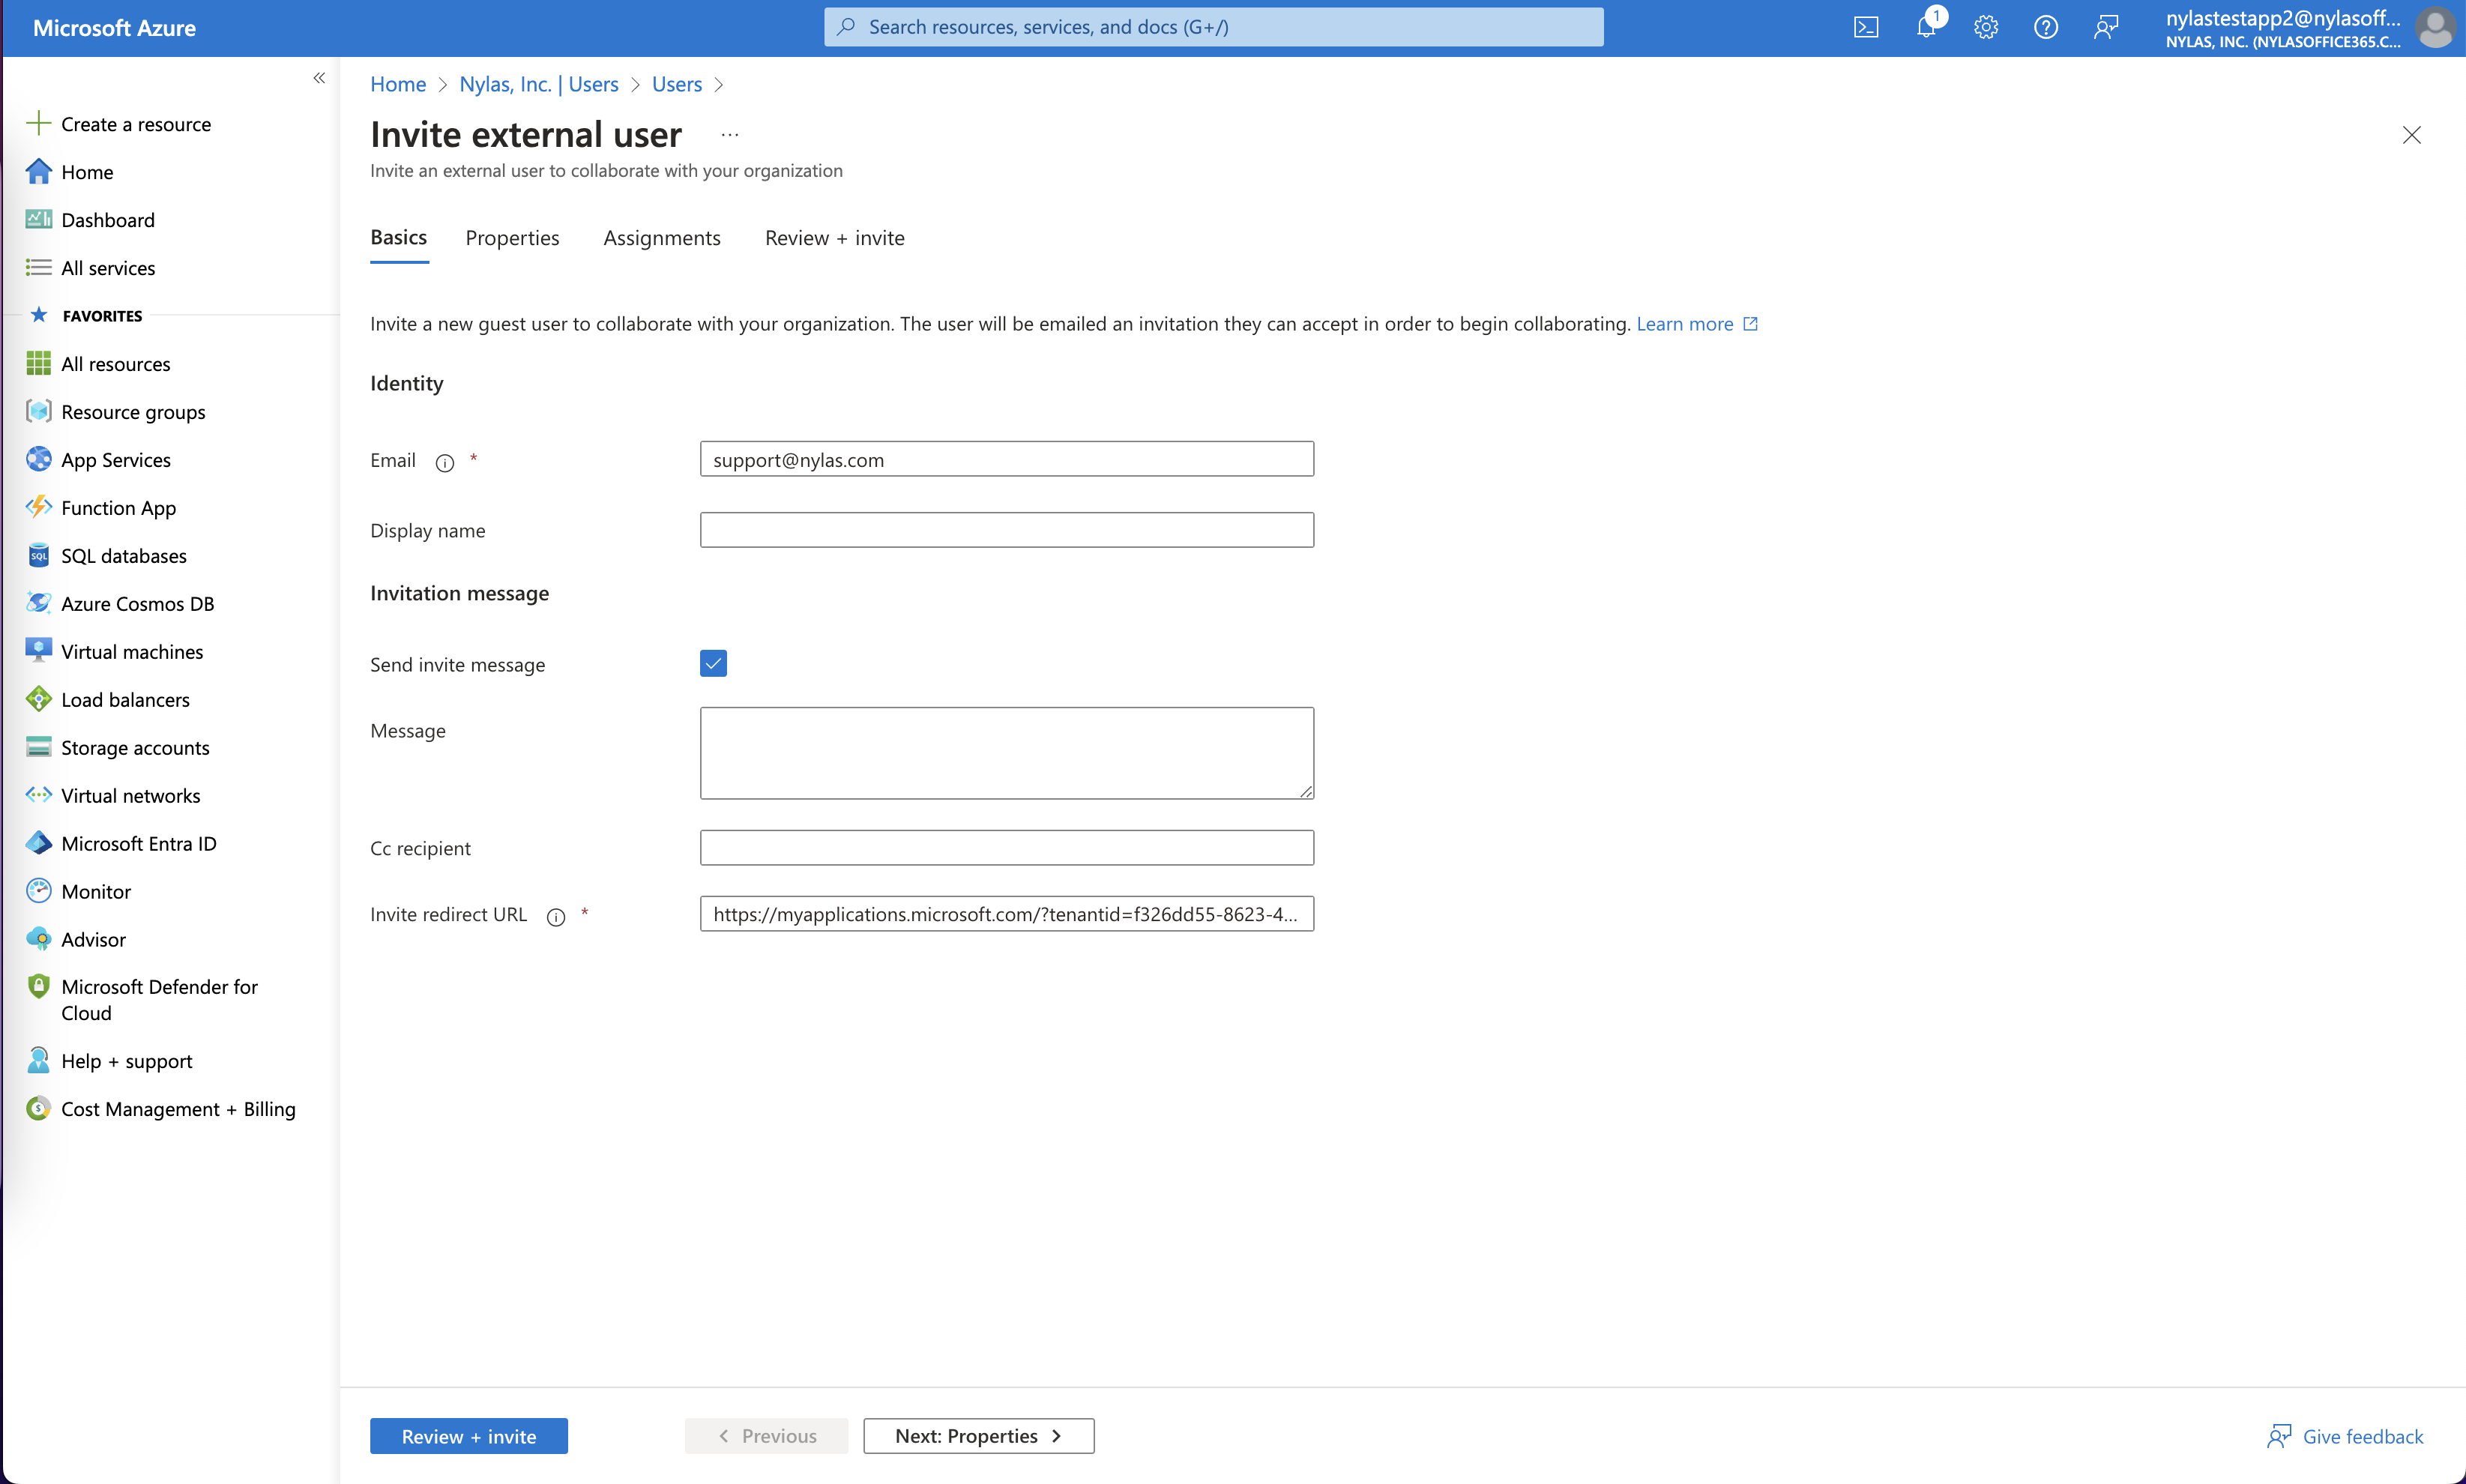Expand the Users breadcrumb chevron
The image size is (2466, 1484).
[x=719, y=85]
